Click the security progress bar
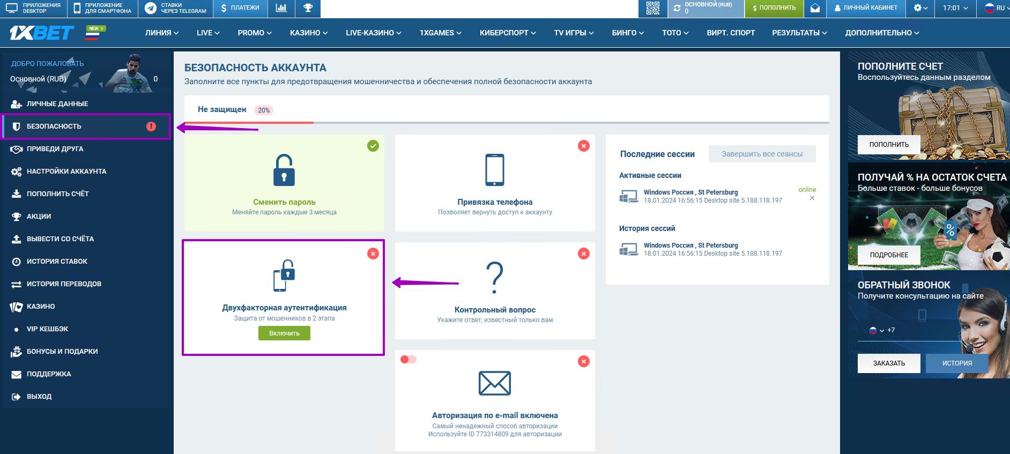This screenshot has height=454, width=1010. point(507,123)
